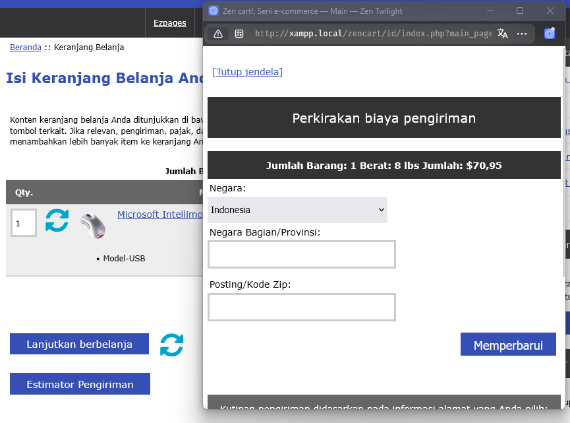The image size is (570, 423).
Task: Click the blue browser extension icon in the popup toolbar
Action: (x=550, y=34)
